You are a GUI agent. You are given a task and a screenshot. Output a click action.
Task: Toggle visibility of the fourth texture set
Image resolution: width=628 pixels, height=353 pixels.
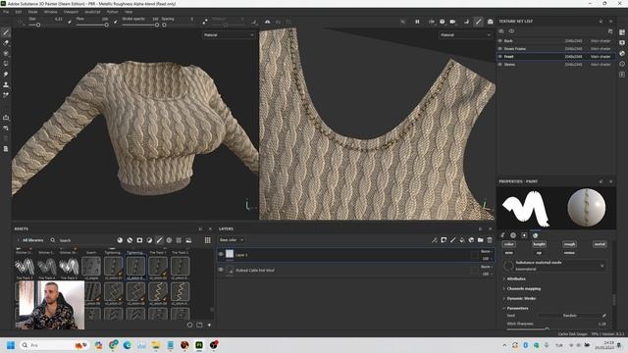click(x=500, y=65)
